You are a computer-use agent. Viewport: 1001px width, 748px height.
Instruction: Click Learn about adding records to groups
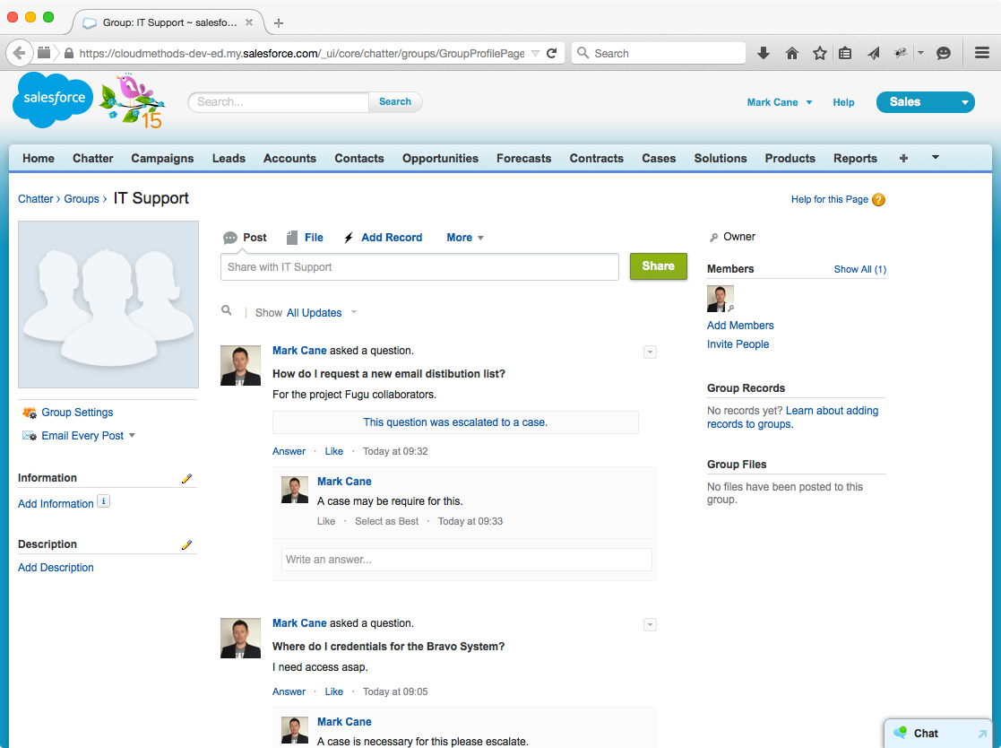click(x=792, y=417)
